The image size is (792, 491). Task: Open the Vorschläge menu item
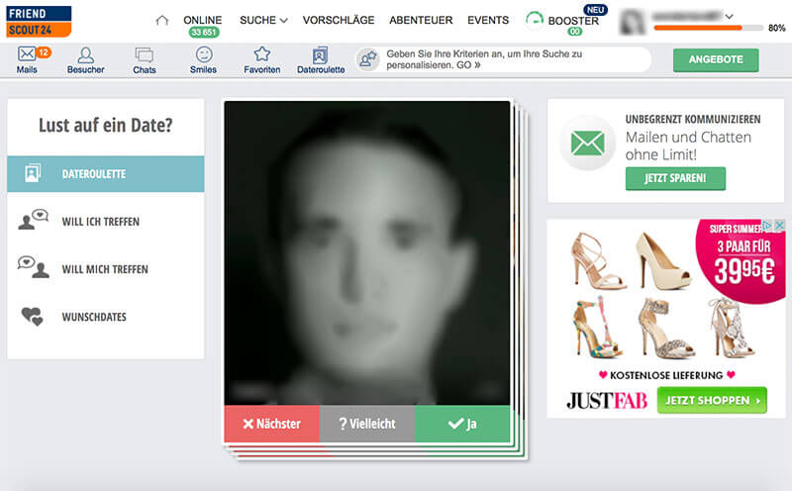click(338, 20)
